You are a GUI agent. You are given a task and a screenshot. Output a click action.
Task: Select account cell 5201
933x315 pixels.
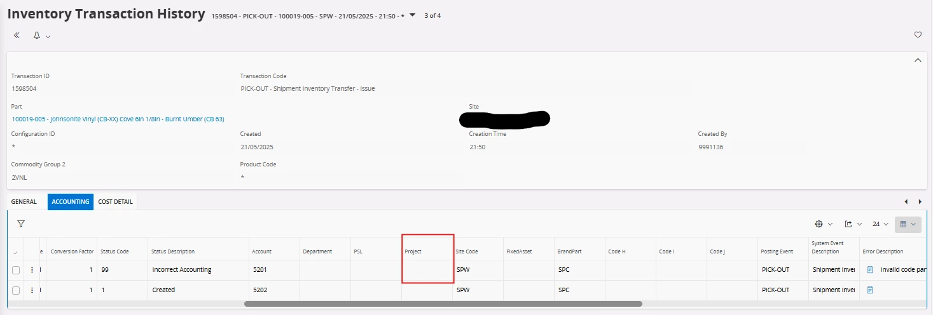click(260, 270)
